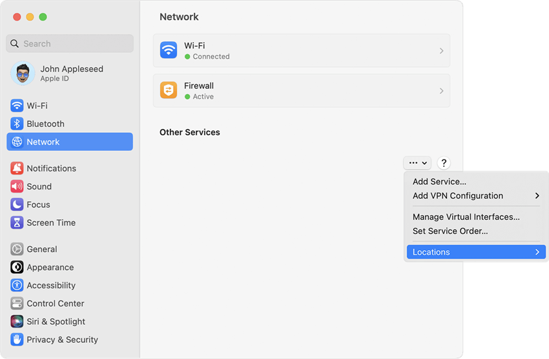The width and height of the screenshot is (549, 359).
Task: Select Manage Virtual Interfaces… menu item
Action: tap(466, 217)
